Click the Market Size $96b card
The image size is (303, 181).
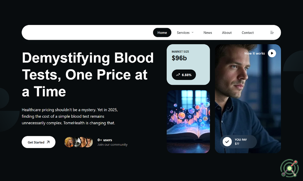coord(188,64)
